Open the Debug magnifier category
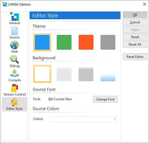The width and height of the screenshot is (149, 143). (15, 59)
